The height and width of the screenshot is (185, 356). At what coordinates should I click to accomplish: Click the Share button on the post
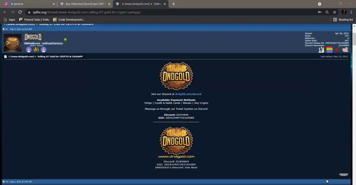tap(344, 175)
